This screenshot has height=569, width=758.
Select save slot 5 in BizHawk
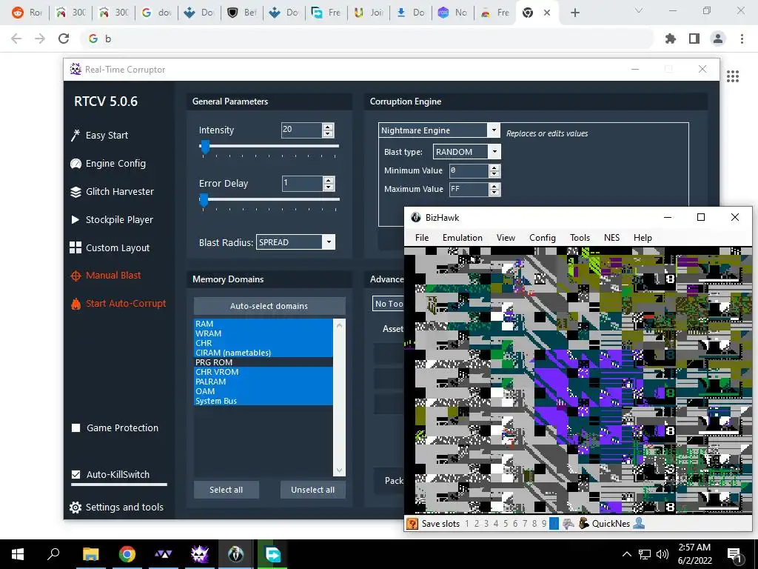(506, 524)
